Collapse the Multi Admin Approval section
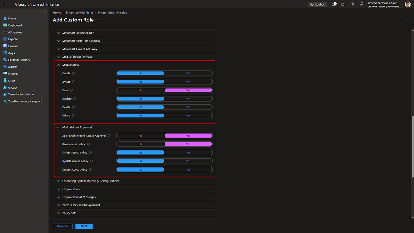Image resolution: width=414 pixels, height=233 pixels. pos(134,127)
